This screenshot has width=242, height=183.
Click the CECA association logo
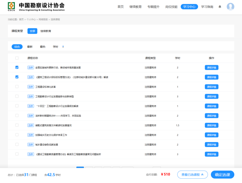pos(12,7)
